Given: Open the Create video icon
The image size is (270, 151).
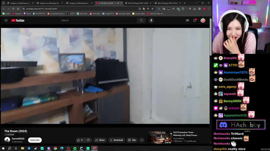Looking at the screenshot, I should (x=187, y=21).
